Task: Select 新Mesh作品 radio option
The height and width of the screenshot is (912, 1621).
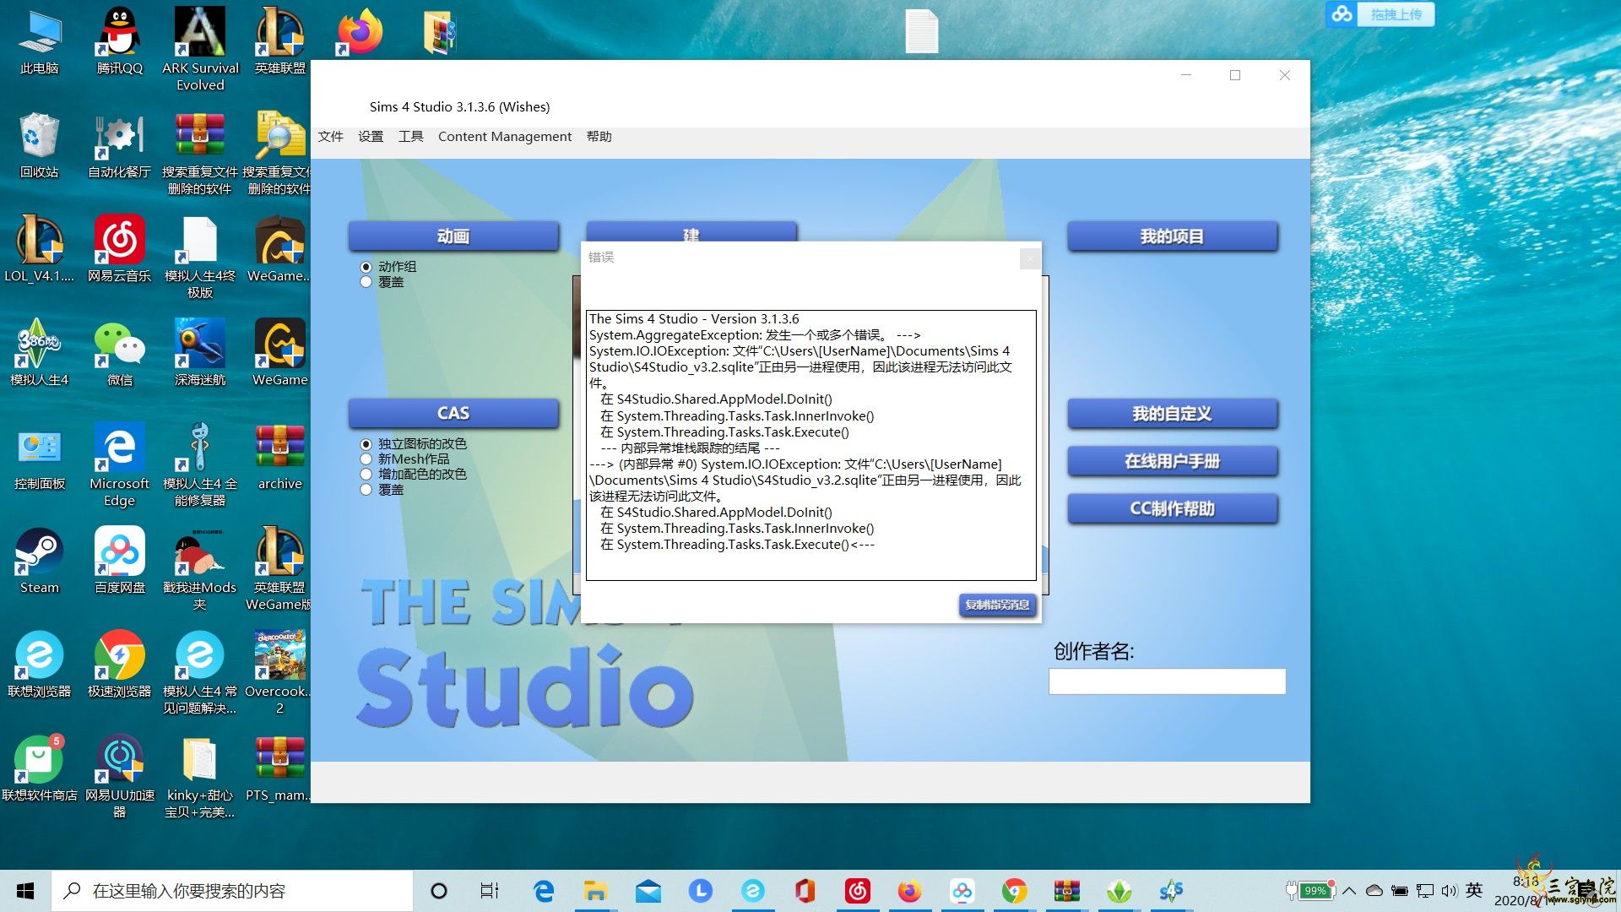Action: point(366,459)
